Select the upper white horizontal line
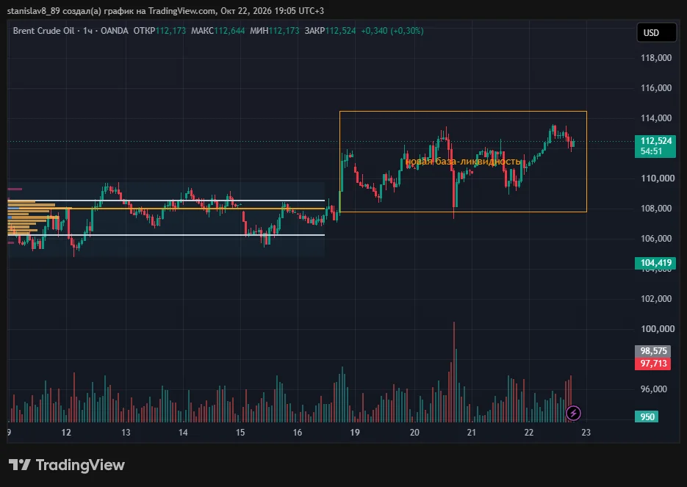687x487 pixels. click(166, 201)
